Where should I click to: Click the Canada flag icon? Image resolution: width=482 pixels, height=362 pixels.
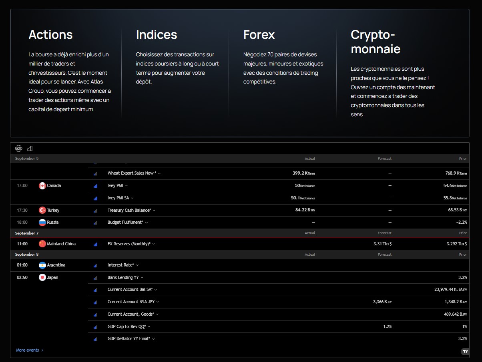point(42,186)
